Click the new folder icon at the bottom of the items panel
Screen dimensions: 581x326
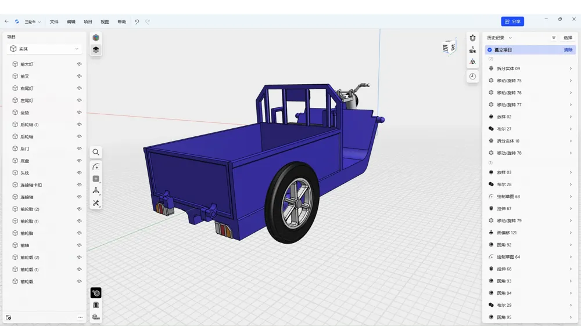(x=9, y=317)
